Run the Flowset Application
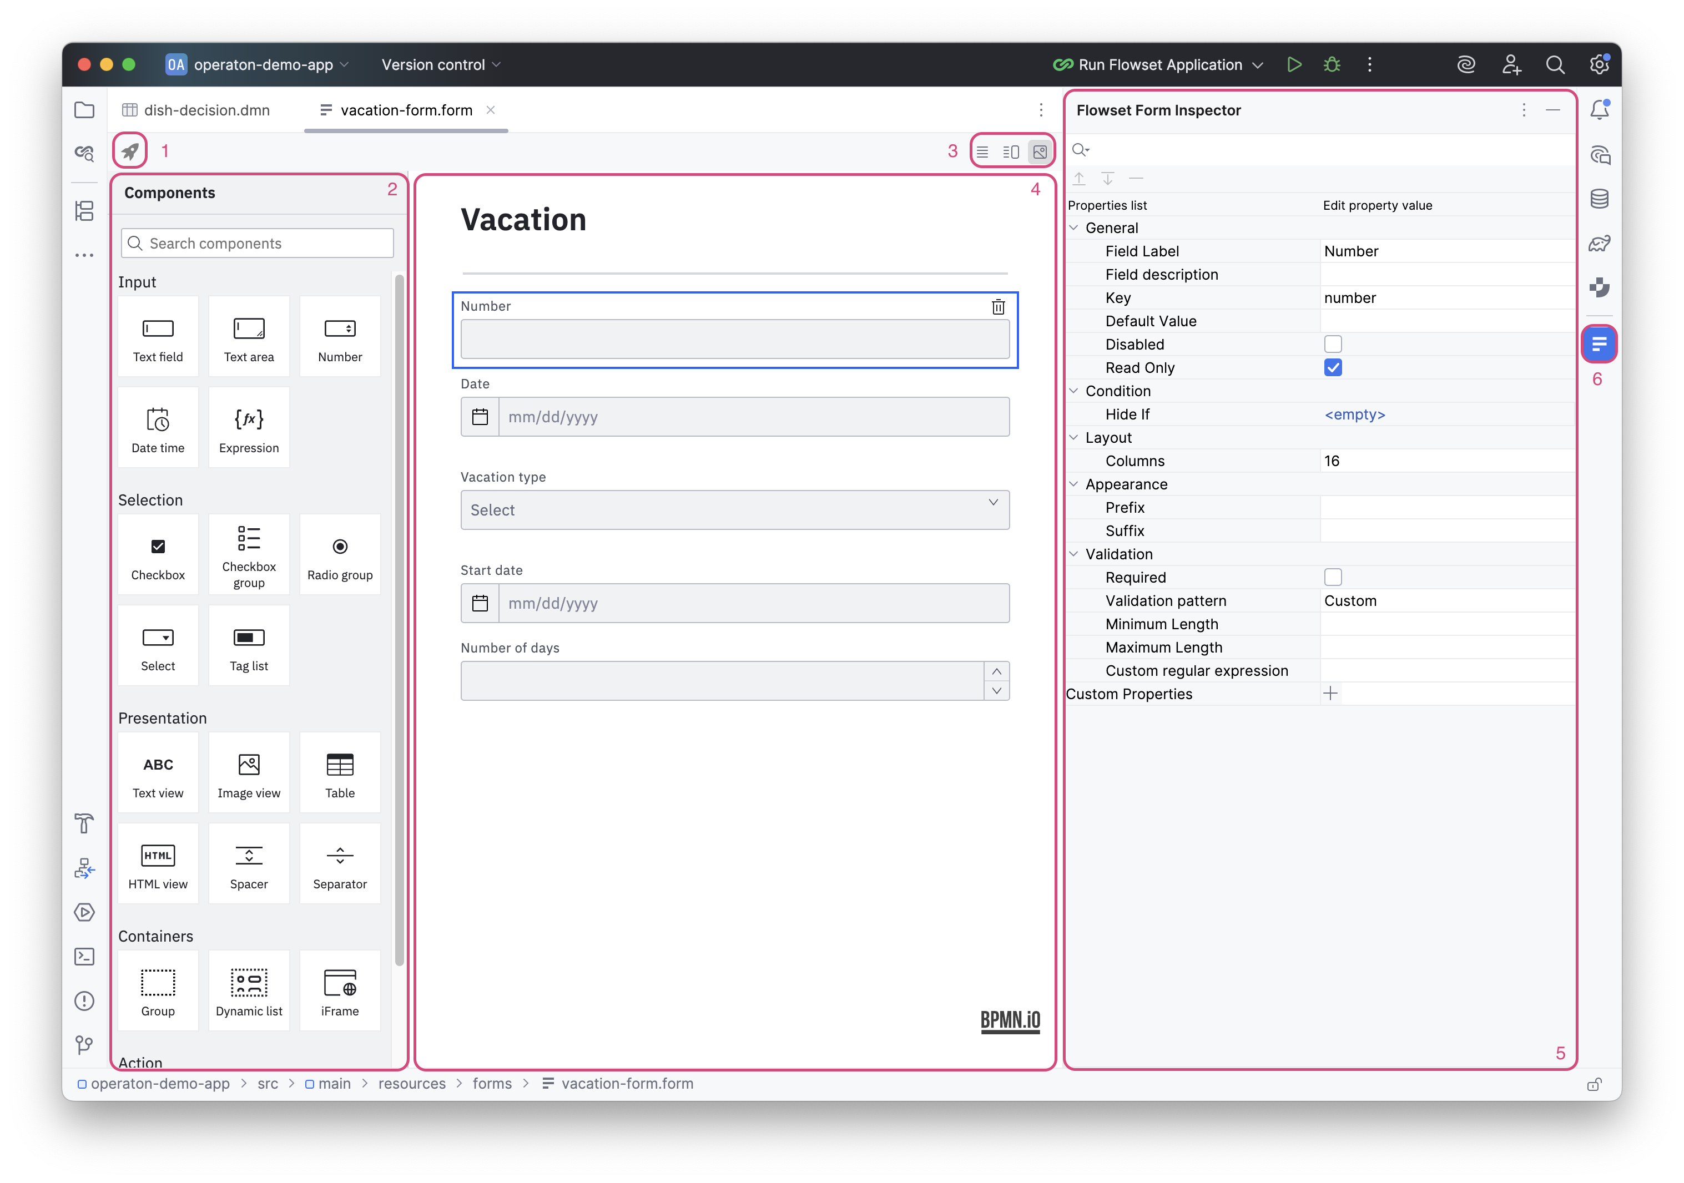 pos(1294,64)
